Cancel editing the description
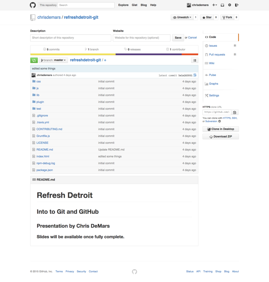Image resolution: width=269 pixels, height=282 pixels. 192,38
